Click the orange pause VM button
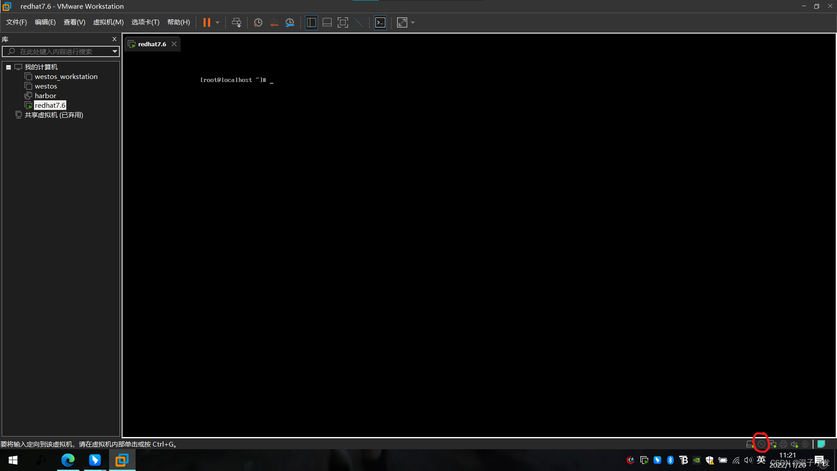 [207, 23]
